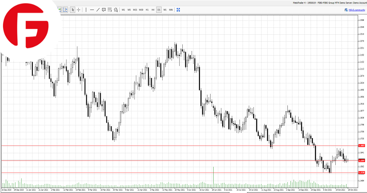This screenshot has width=367, height=193.
Task: Activate the crosshair tool
Action: click(78, 10)
